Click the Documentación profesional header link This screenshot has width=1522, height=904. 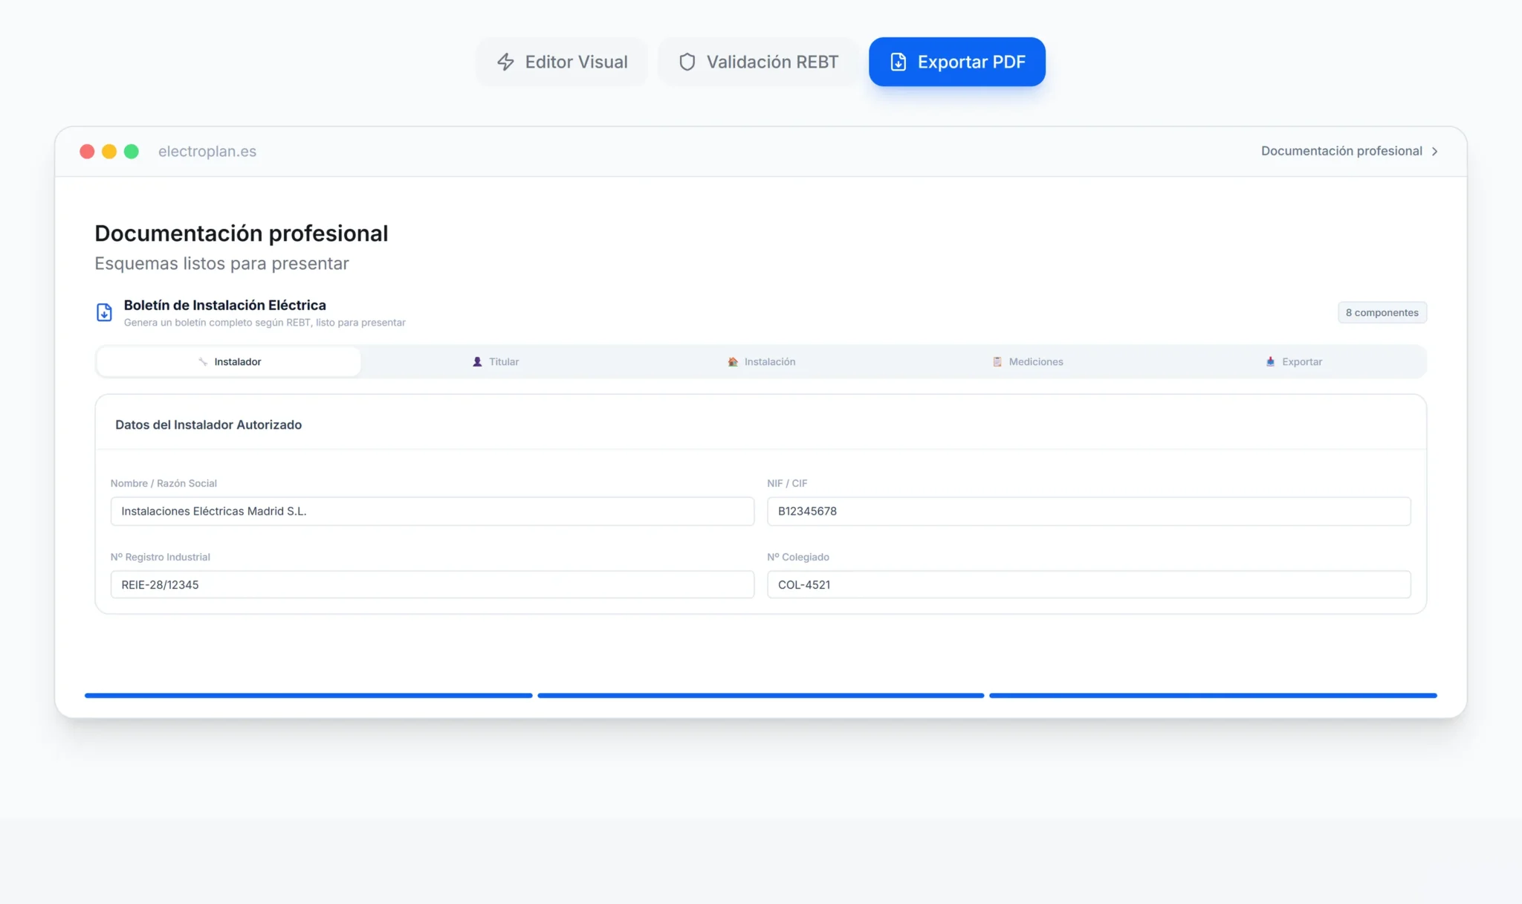point(1350,151)
